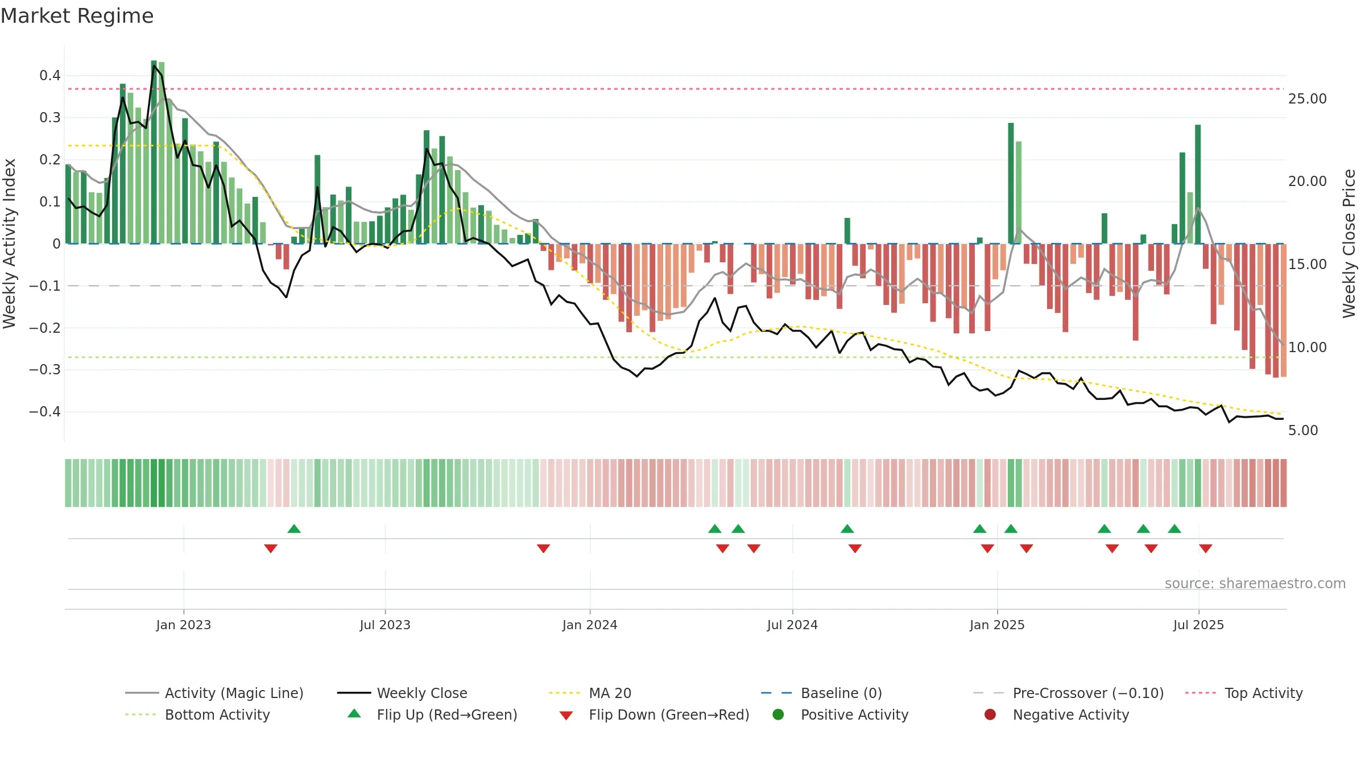Image resolution: width=1365 pixels, height=768 pixels.
Task: Toggle the Activity (Magic Line) legend entry
Action: coord(214,693)
